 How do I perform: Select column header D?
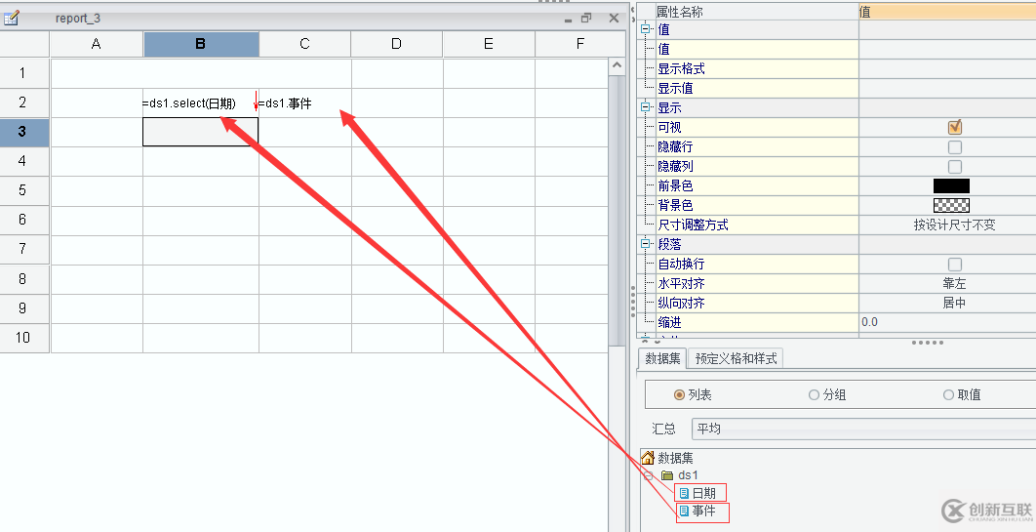[x=396, y=44]
